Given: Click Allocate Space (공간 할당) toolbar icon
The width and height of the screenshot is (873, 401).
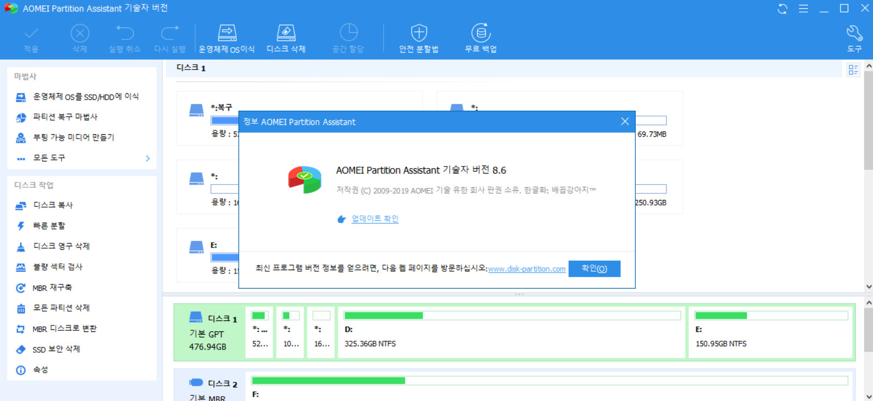Looking at the screenshot, I should point(348,38).
